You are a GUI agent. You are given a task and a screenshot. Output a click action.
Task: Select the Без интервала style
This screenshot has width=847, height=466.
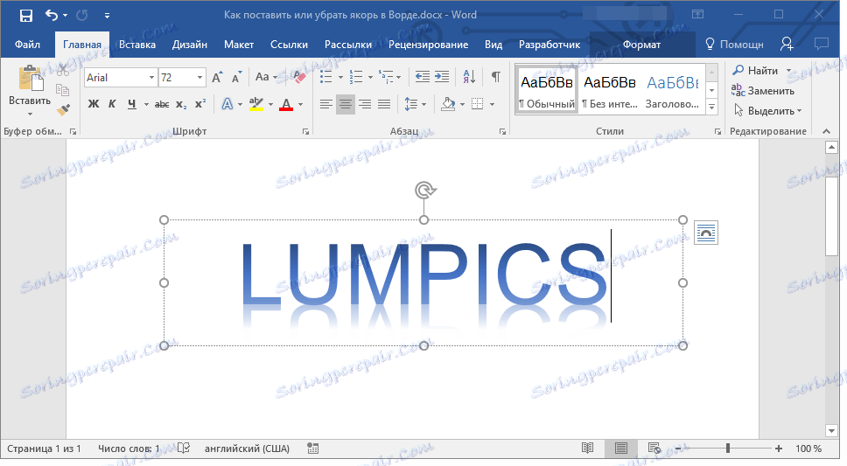point(609,89)
